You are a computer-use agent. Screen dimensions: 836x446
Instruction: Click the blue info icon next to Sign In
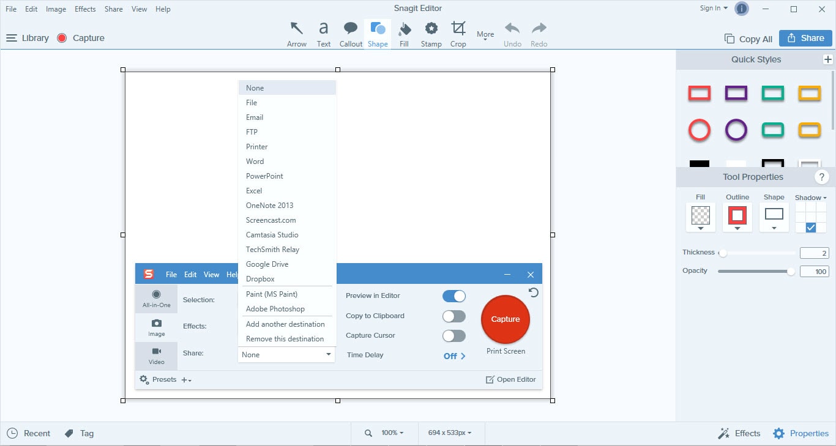pos(742,9)
